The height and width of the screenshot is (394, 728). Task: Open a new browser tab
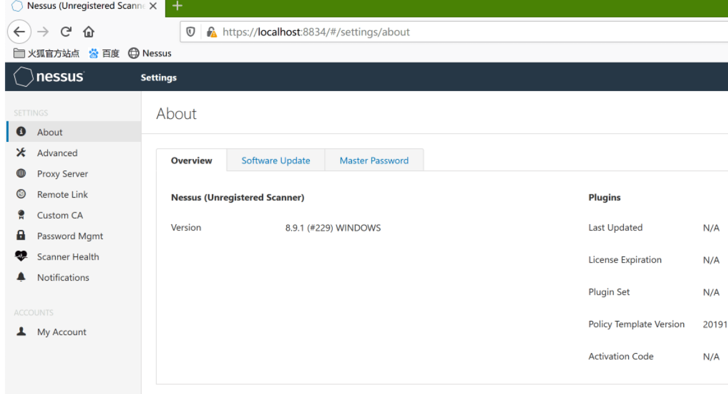tap(177, 6)
